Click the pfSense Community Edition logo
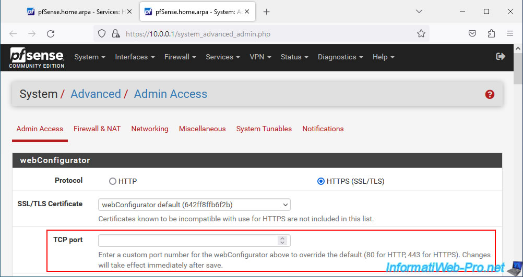523x277 pixels. coord(37,57)
